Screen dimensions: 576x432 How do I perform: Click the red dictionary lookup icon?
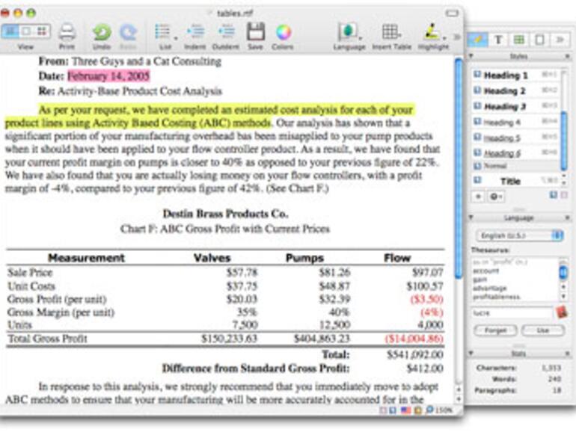point(562,312)
